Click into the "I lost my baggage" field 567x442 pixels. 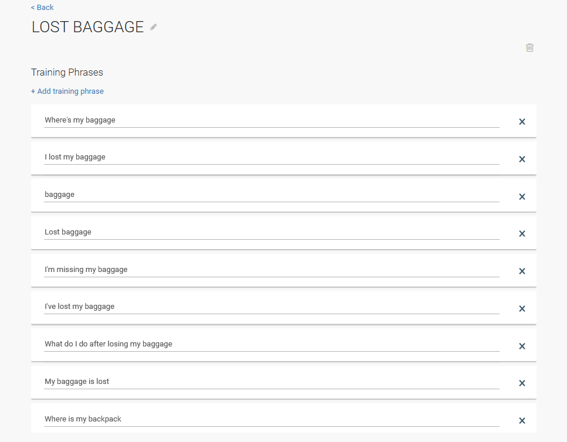[271, 157]
